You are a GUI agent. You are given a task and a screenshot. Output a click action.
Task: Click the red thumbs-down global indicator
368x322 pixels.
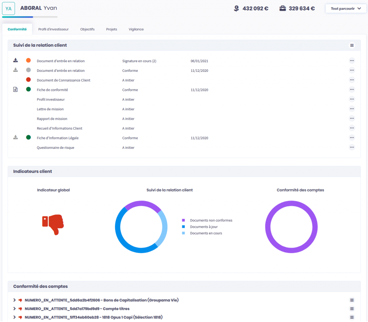53,225
